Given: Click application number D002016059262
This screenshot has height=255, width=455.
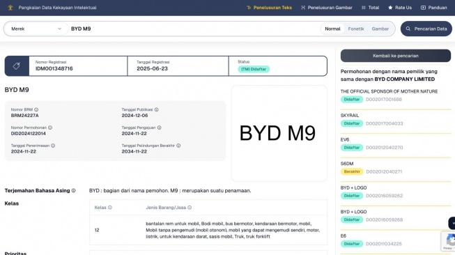Looking at the screenshot, I should pyautogui.click(x=384, y=196).
